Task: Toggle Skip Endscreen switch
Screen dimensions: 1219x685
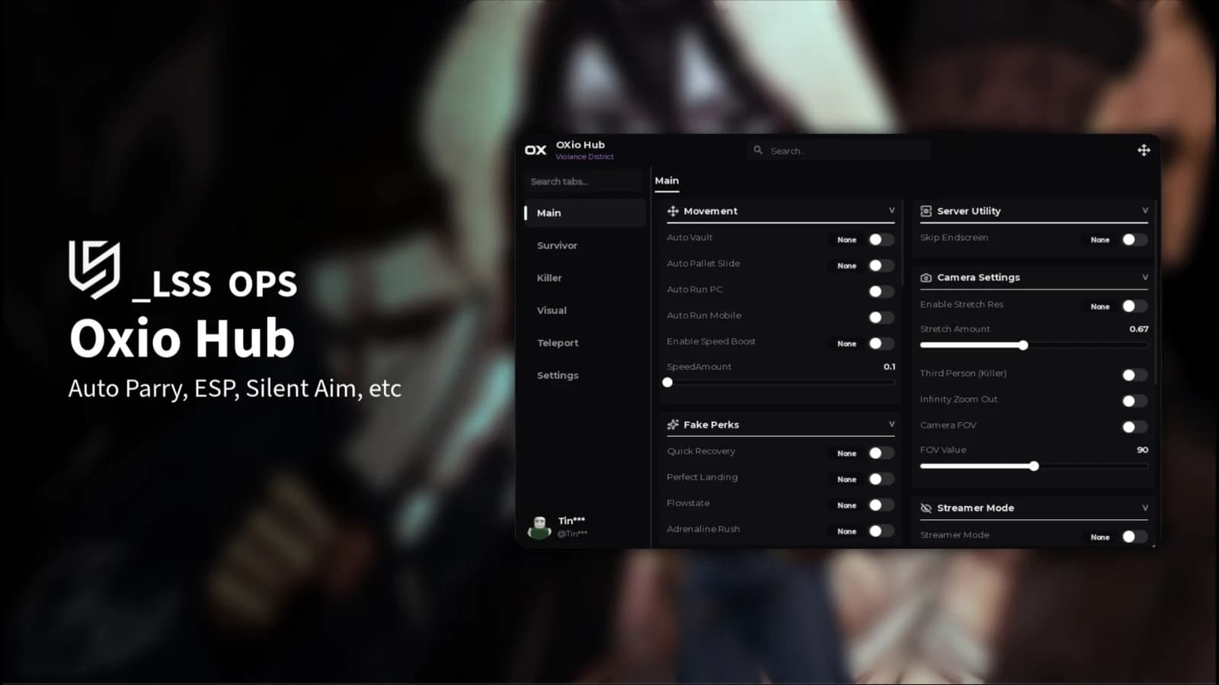Action: point(1134,240)
